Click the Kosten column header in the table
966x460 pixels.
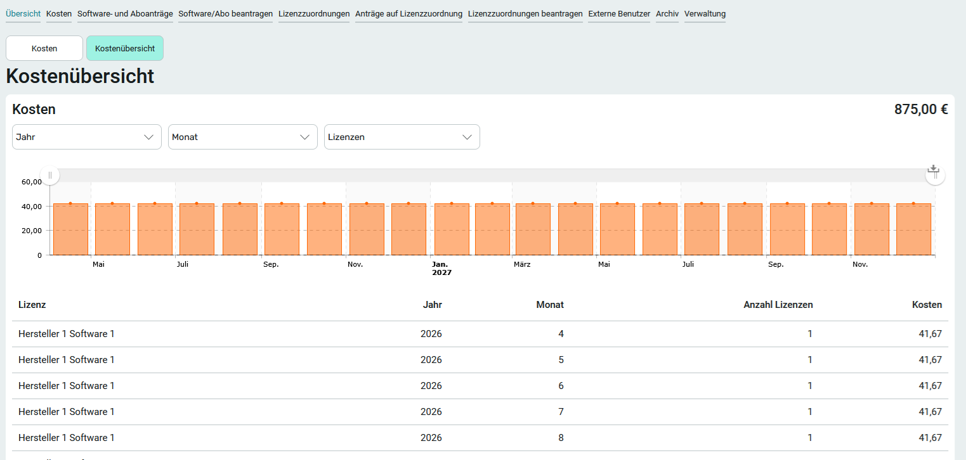[x=927, y=305]
